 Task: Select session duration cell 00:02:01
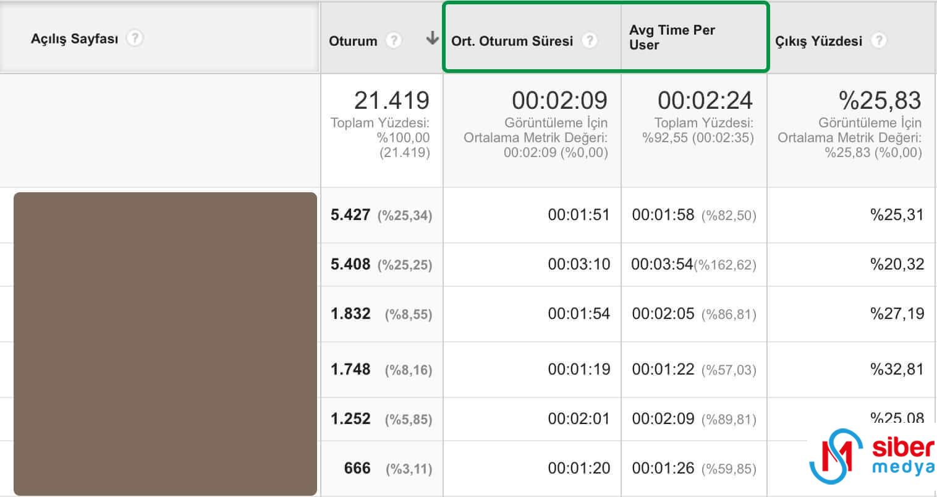coord(579,418)
